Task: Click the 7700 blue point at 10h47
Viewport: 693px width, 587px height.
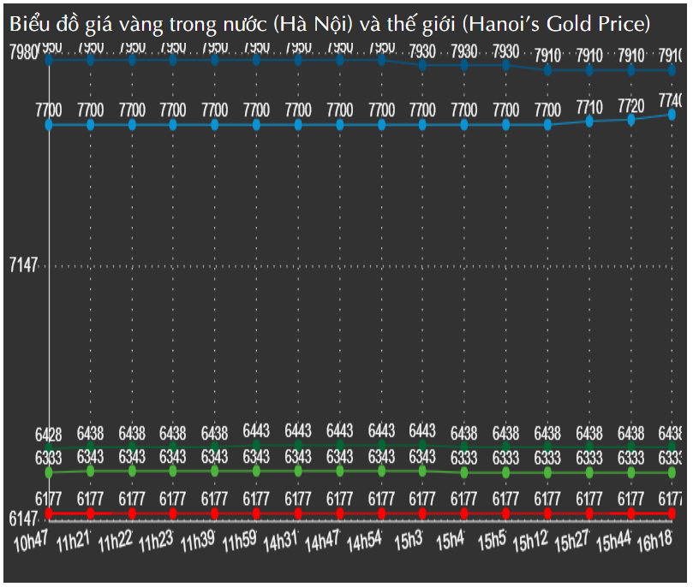Action: pyautogui.click(x=49, y=125)
